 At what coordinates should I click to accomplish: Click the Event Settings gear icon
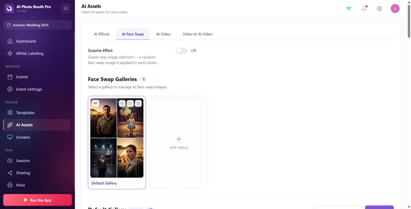[x=10, y=89]
